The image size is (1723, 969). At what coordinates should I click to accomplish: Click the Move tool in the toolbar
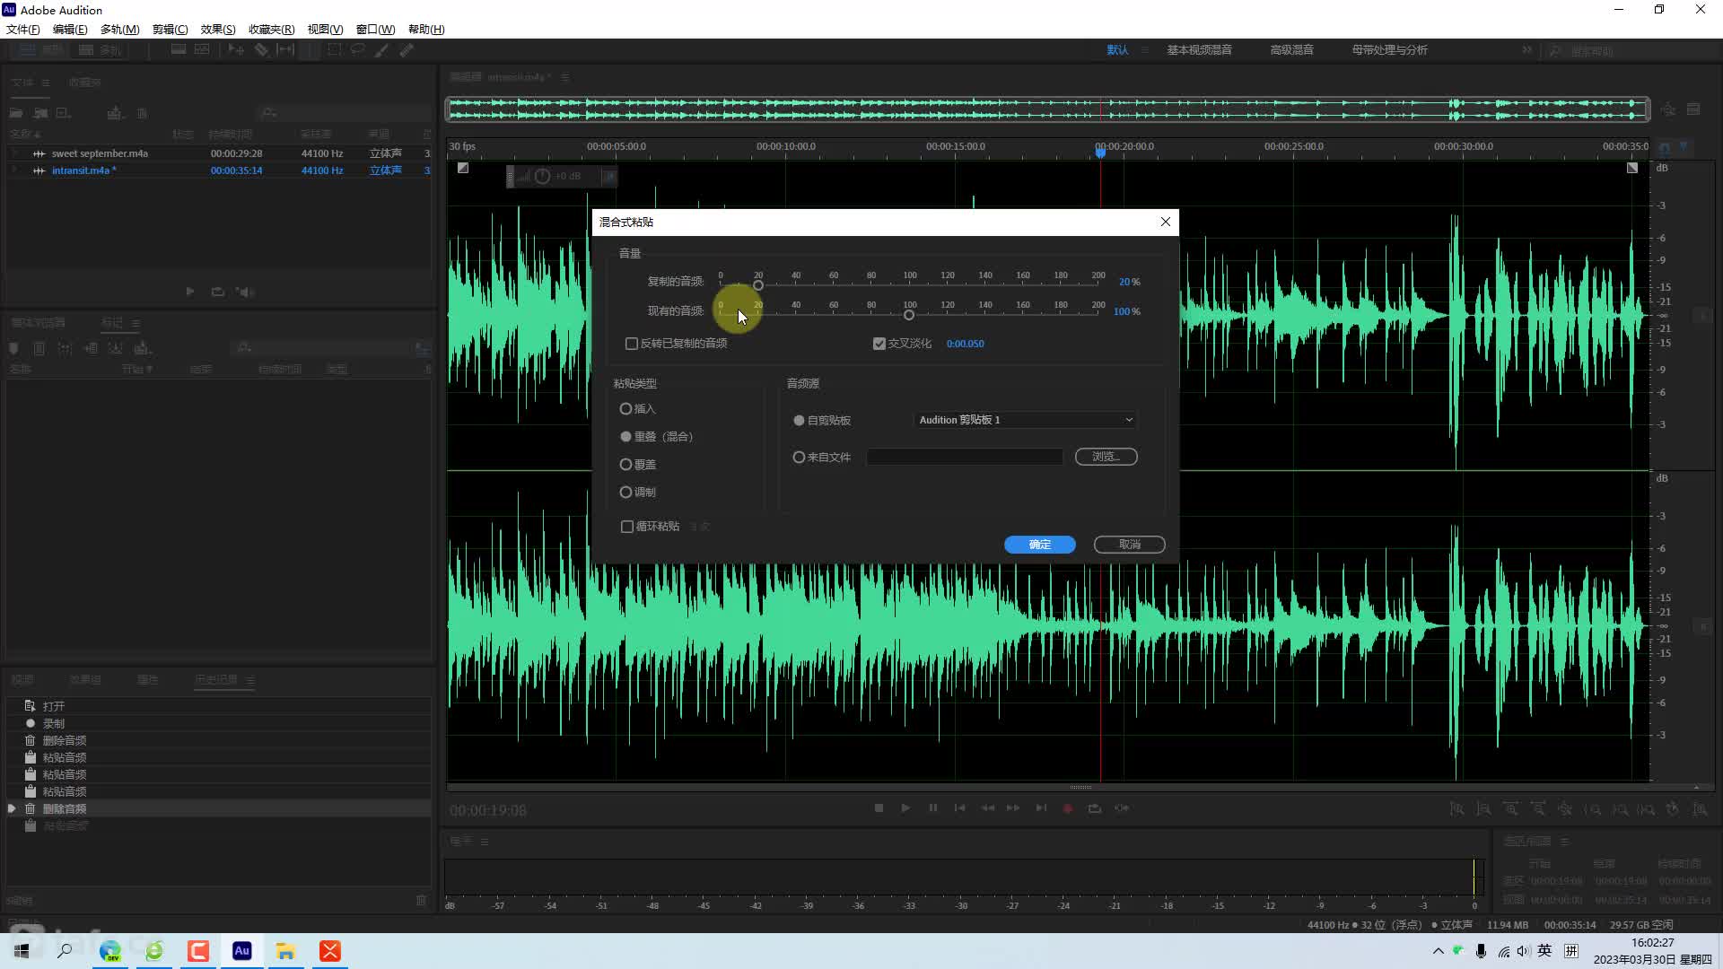236,50
